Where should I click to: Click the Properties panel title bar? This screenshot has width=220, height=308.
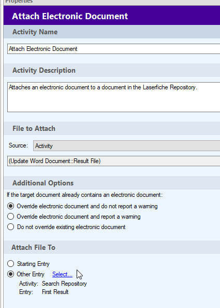tap(112, 2)
